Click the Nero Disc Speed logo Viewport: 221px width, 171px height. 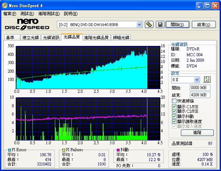click(27, 24)
